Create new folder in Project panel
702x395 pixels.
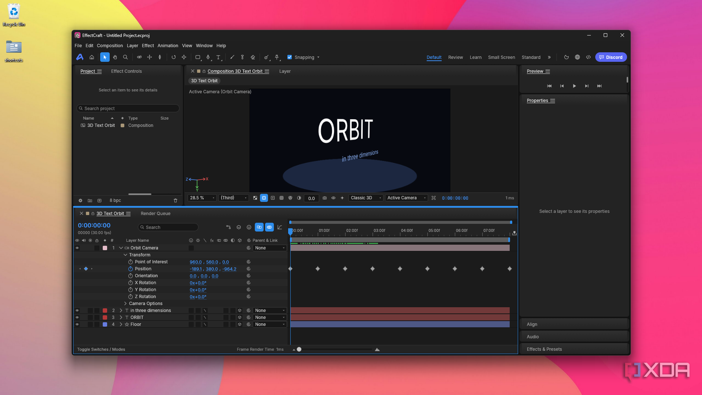click(x=90, y=200)
